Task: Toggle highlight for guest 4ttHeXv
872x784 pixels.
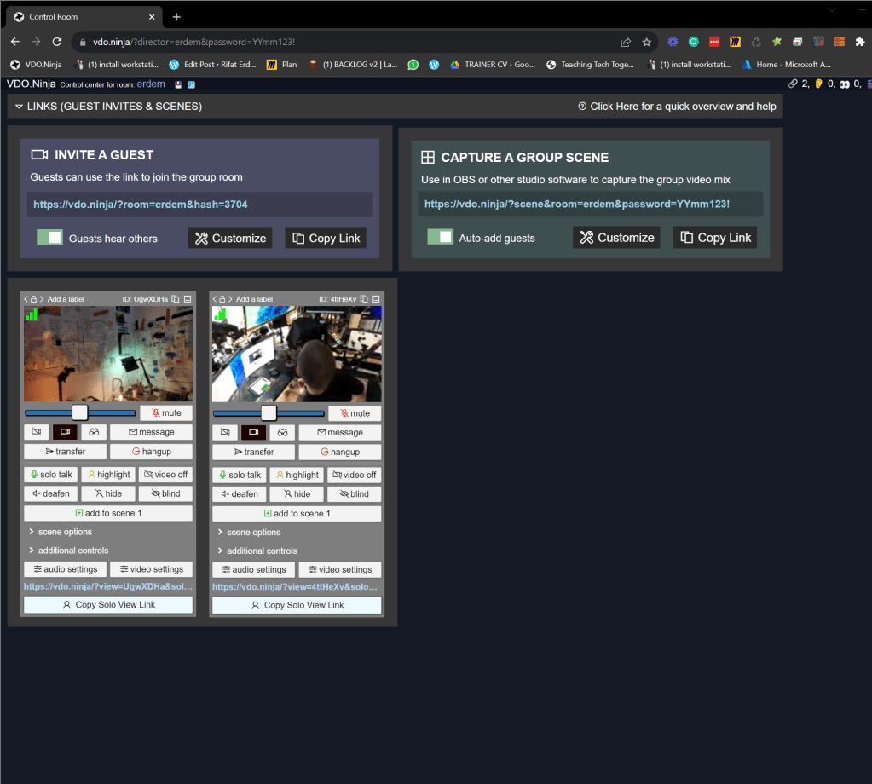Action: (297, 475)
